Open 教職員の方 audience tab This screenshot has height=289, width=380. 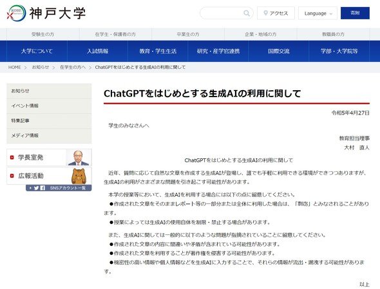coord(333,34)
